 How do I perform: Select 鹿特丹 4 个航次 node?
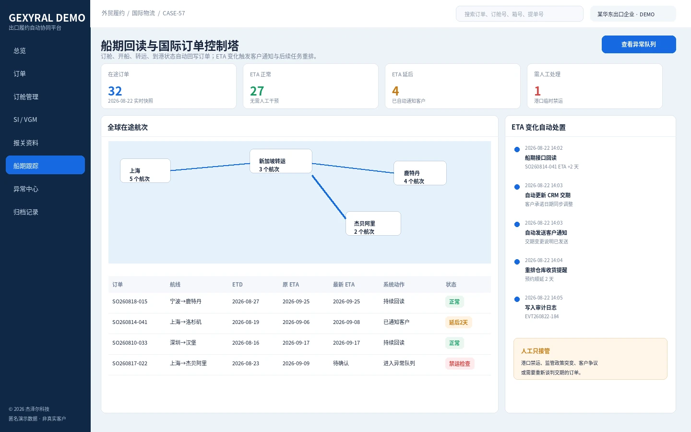[x=420, y=173]
